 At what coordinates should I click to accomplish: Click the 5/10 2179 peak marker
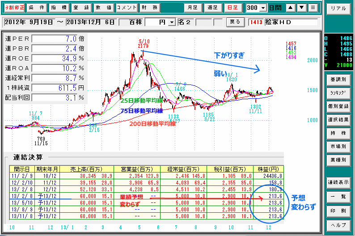[x=144, y=44]
